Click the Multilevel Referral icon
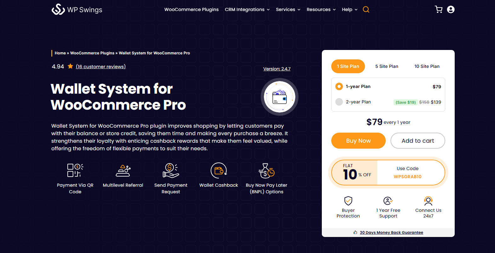 123,171
